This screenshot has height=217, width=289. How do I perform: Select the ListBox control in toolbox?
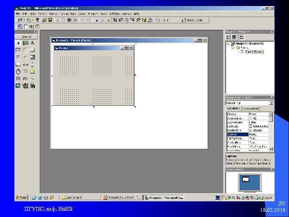(18, 65)
